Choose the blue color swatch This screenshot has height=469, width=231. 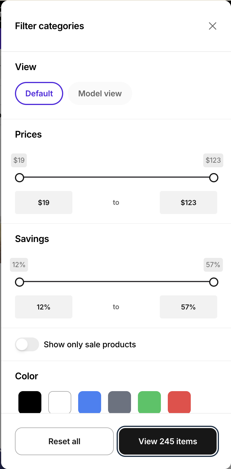click(x=90, y=402)
